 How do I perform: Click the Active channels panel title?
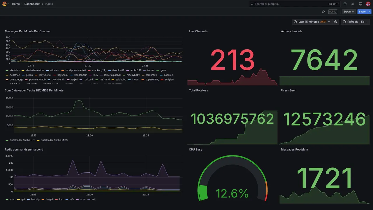[x=291, y=31]
